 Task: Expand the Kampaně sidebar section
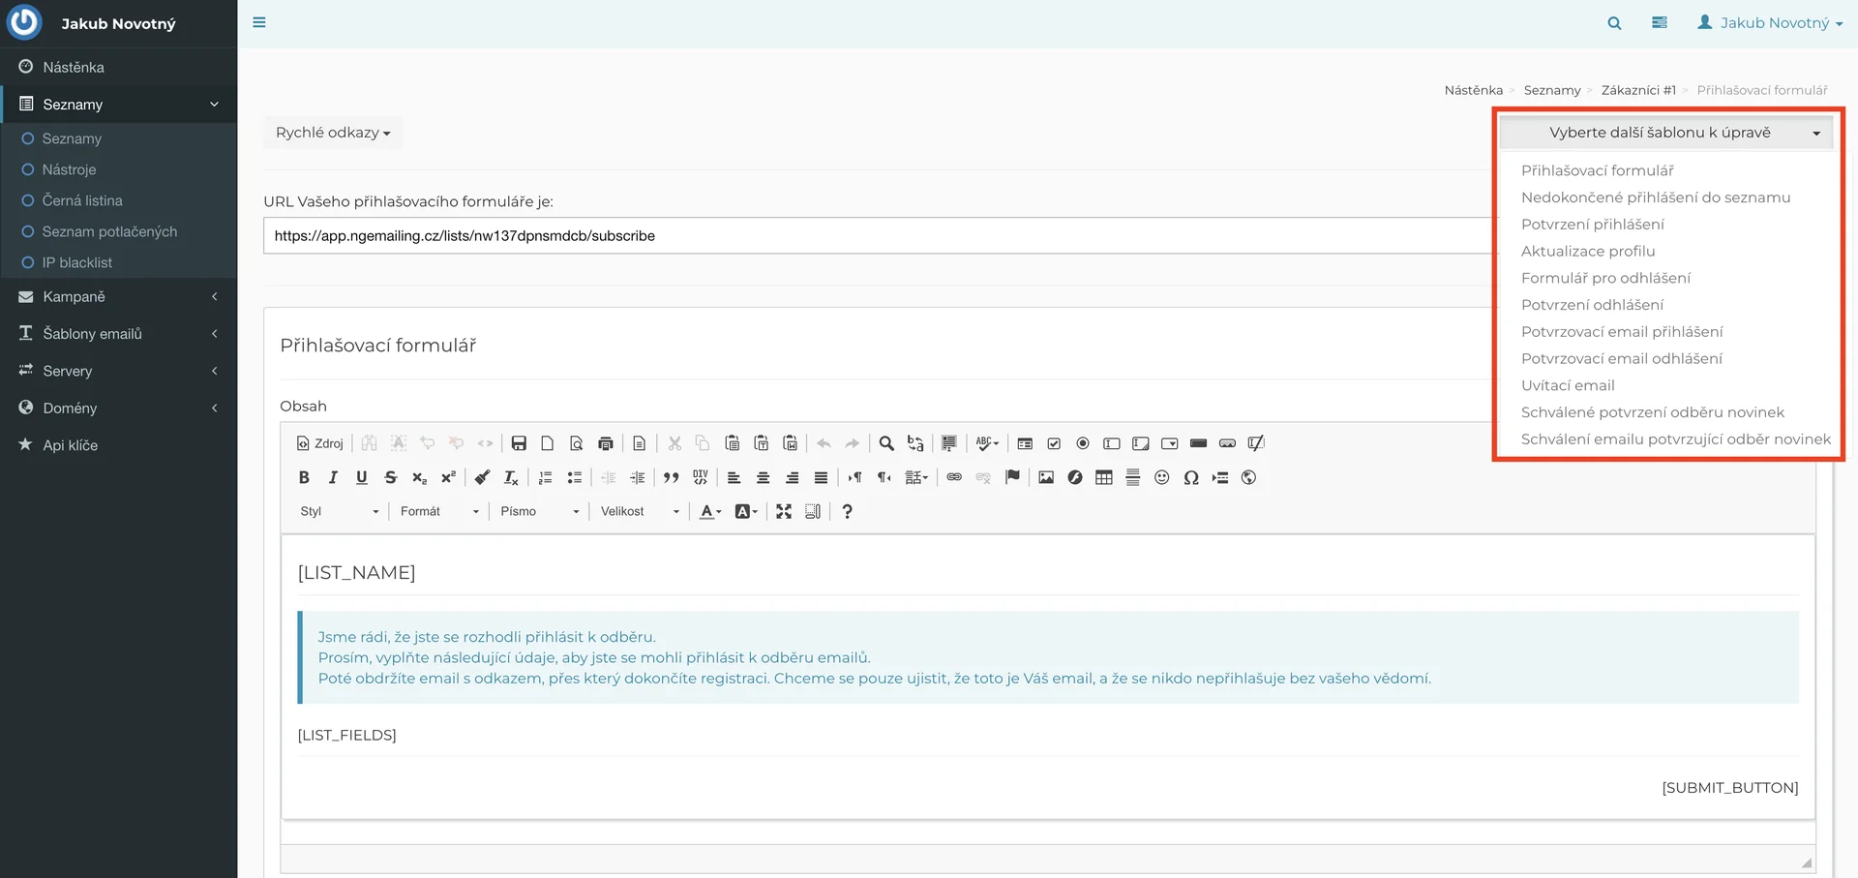pos(118,297)
